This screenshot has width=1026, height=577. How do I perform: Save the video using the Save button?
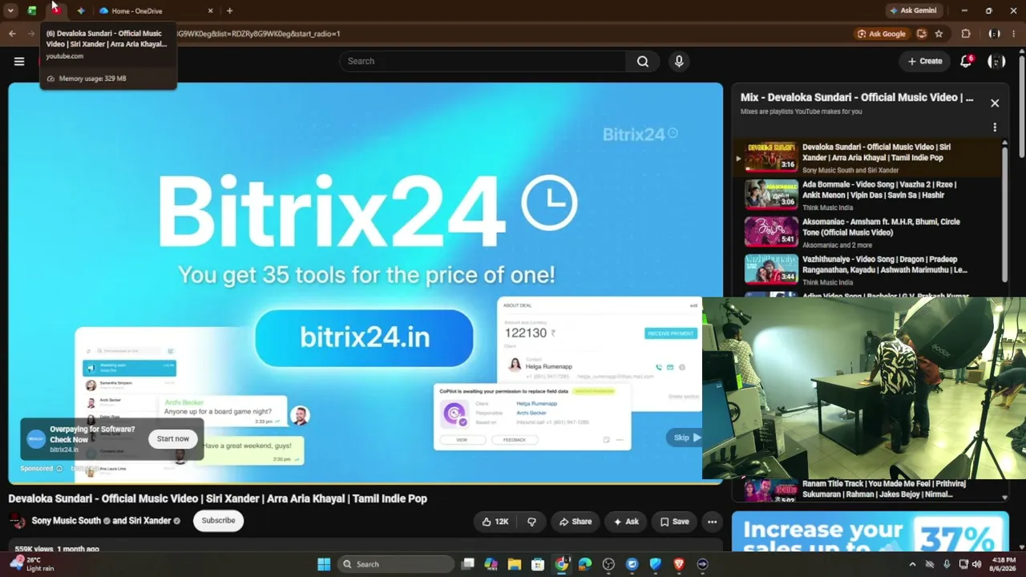674,522
